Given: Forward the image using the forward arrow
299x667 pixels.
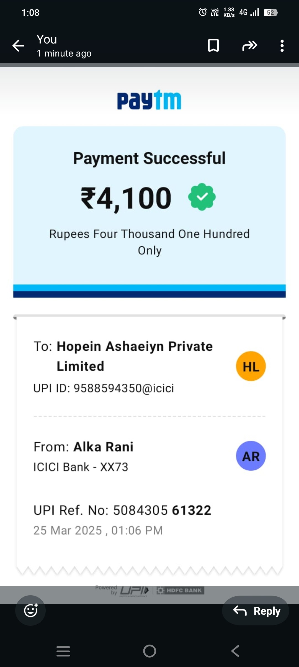Looking at the screenshot, I should click(x=250, y=45).
